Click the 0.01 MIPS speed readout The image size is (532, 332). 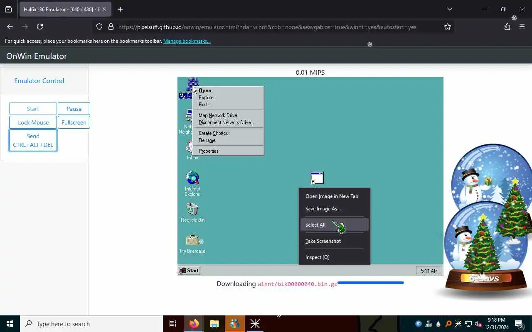310,72
